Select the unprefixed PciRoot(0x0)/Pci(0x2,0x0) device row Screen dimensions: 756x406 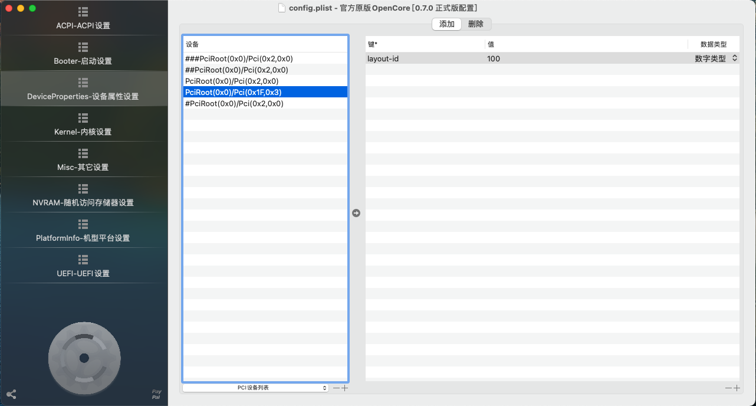point(265,81)
